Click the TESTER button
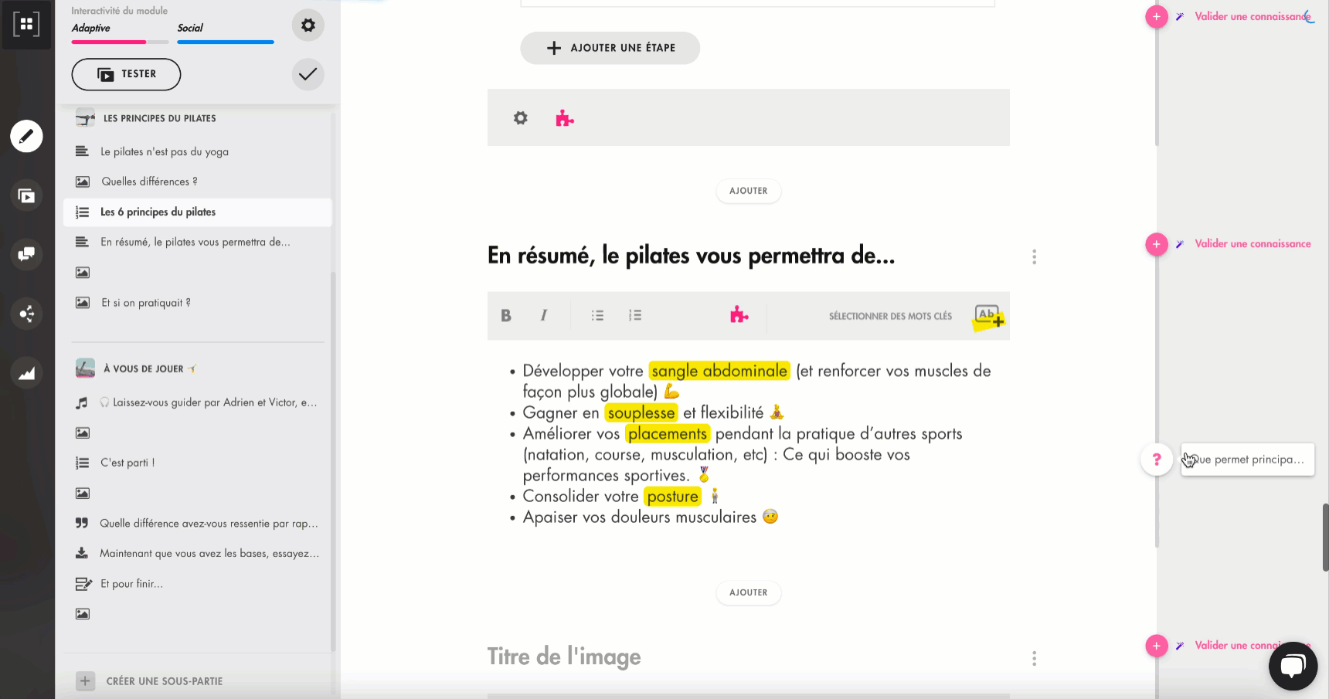1329x699 pixels. click(x=126, y=74)
